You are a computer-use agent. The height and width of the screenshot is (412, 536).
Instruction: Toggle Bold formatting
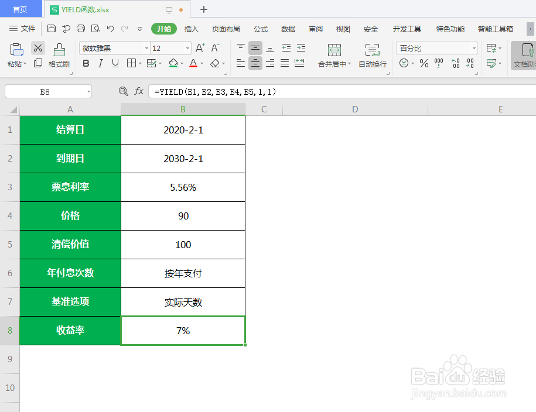pos(86,63)
